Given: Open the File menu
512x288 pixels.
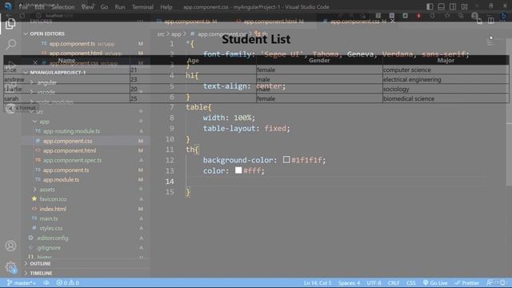Looking at the screenshot, I should tap(23, 7).
